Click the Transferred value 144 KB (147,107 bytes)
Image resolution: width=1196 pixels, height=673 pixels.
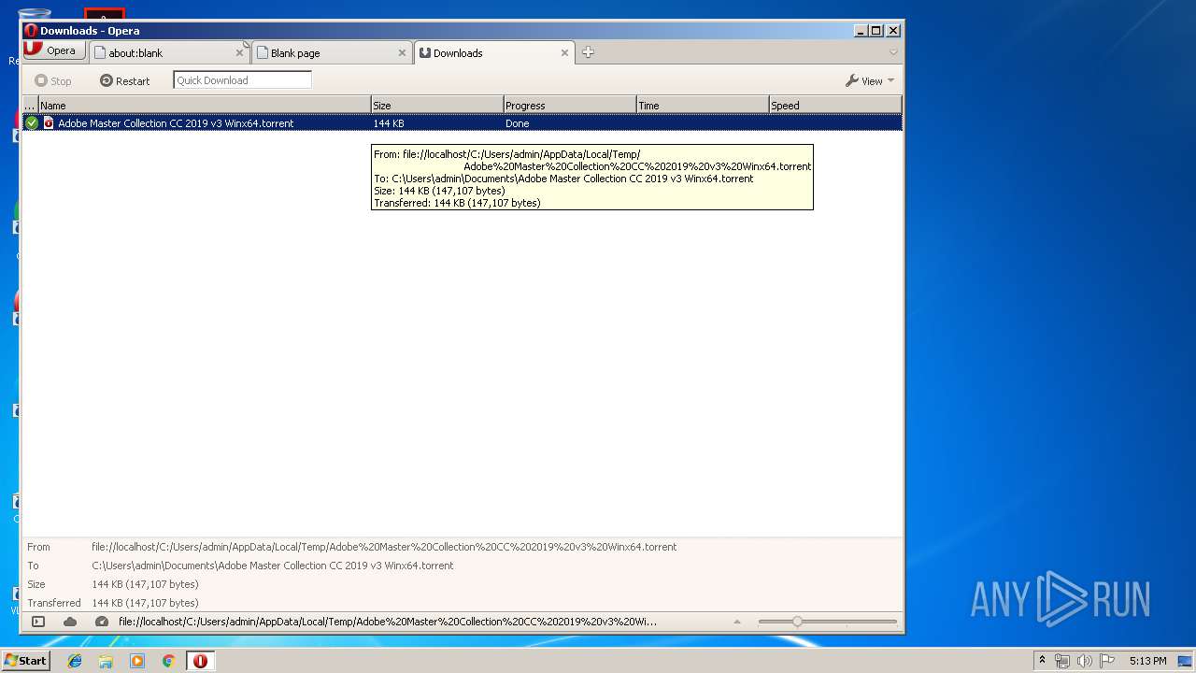pyautogui.click(x=145, y=603)
